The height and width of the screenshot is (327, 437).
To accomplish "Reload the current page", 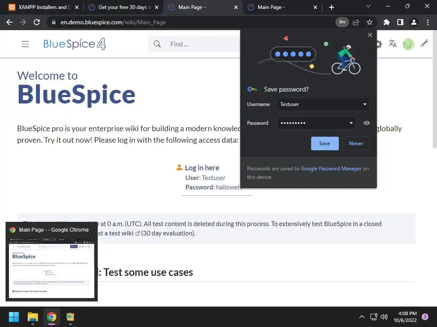I will tap(37, 22).
